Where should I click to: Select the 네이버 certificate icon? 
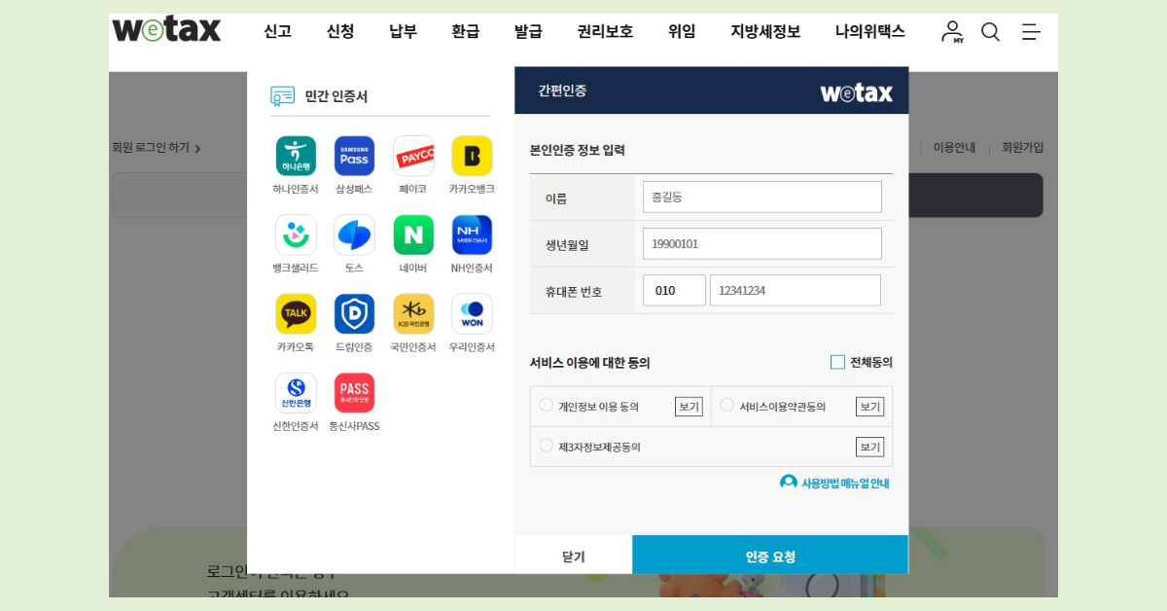(x=413, y=234)
